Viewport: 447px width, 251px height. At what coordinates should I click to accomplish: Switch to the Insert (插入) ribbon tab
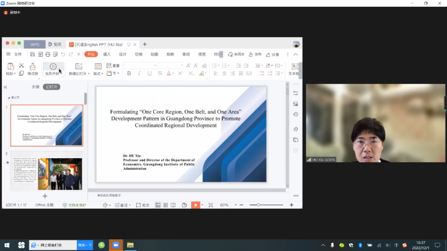point(107,54)
